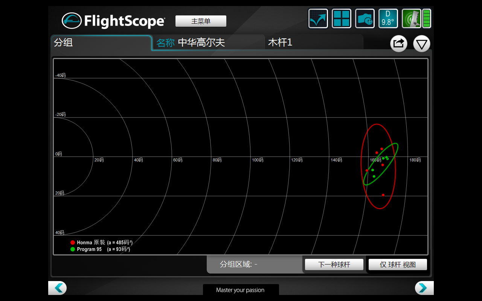Click the green Program 95 legend dot
The height and width of the screenshot is (301, 482).
73,249
